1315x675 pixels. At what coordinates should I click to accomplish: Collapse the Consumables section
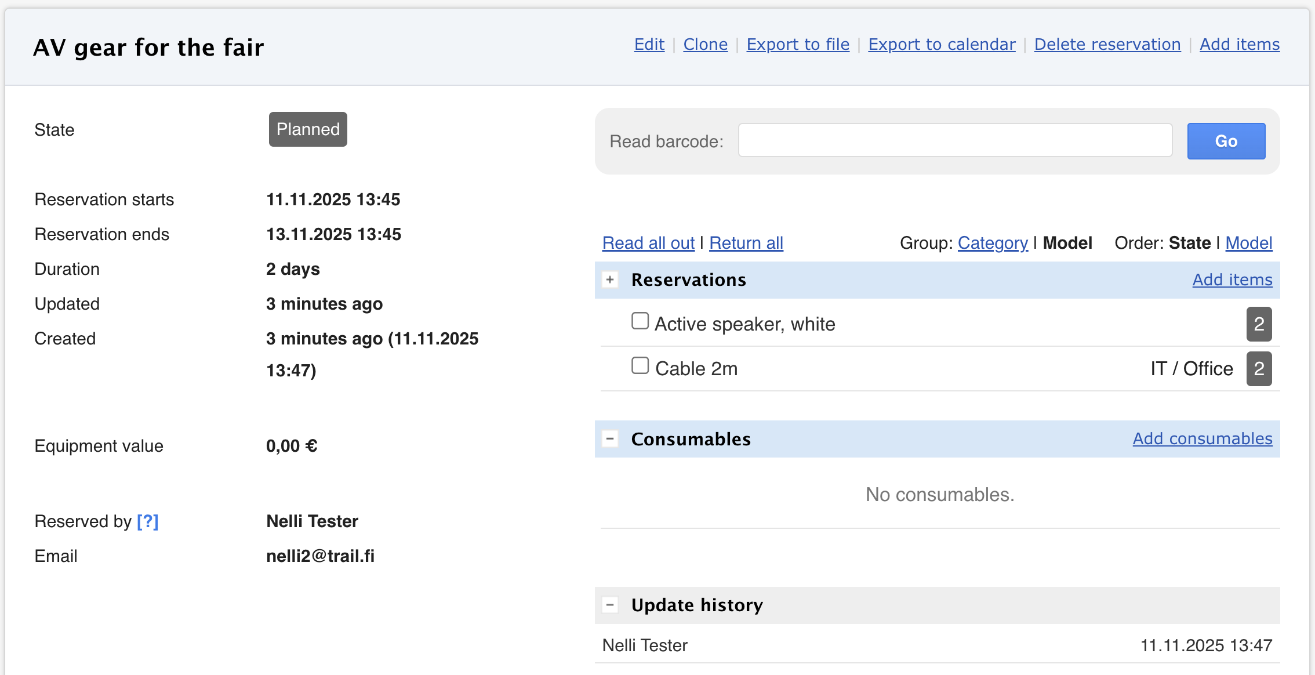click(610, 439)
